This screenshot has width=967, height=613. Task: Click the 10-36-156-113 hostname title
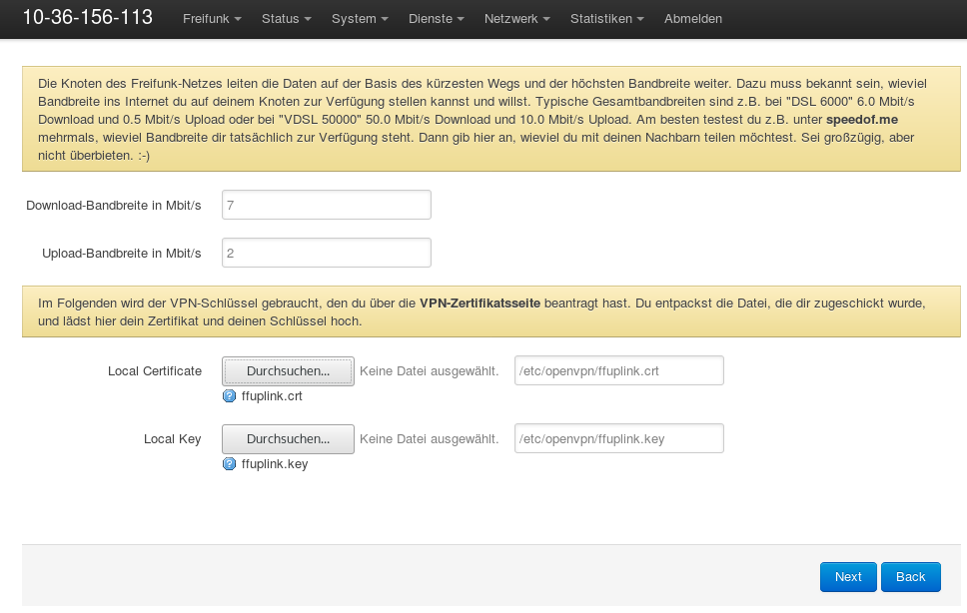click(88, 18)
